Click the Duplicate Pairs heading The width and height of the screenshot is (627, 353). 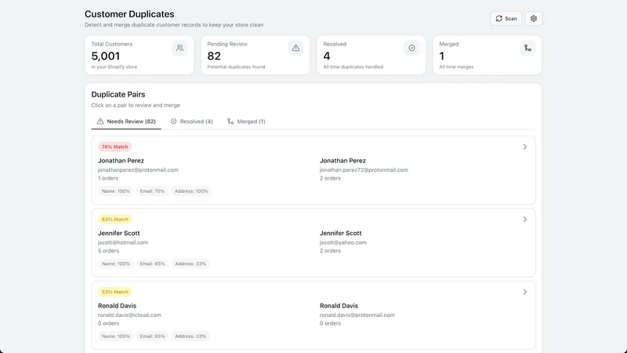pos(118,94)
